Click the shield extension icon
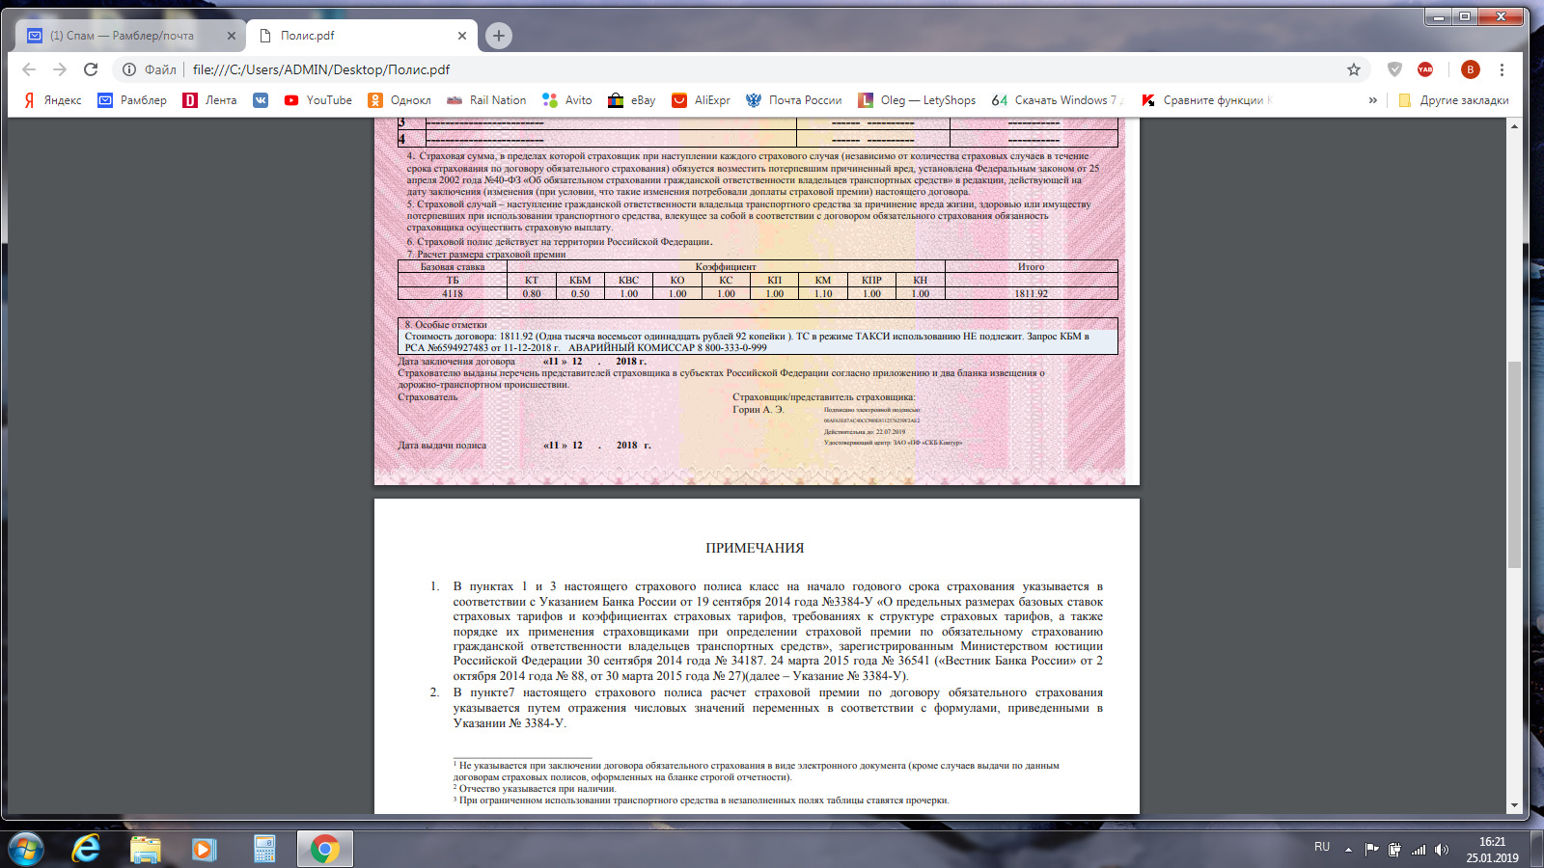The image size is (1544, 868). [x=1394, y=69]
